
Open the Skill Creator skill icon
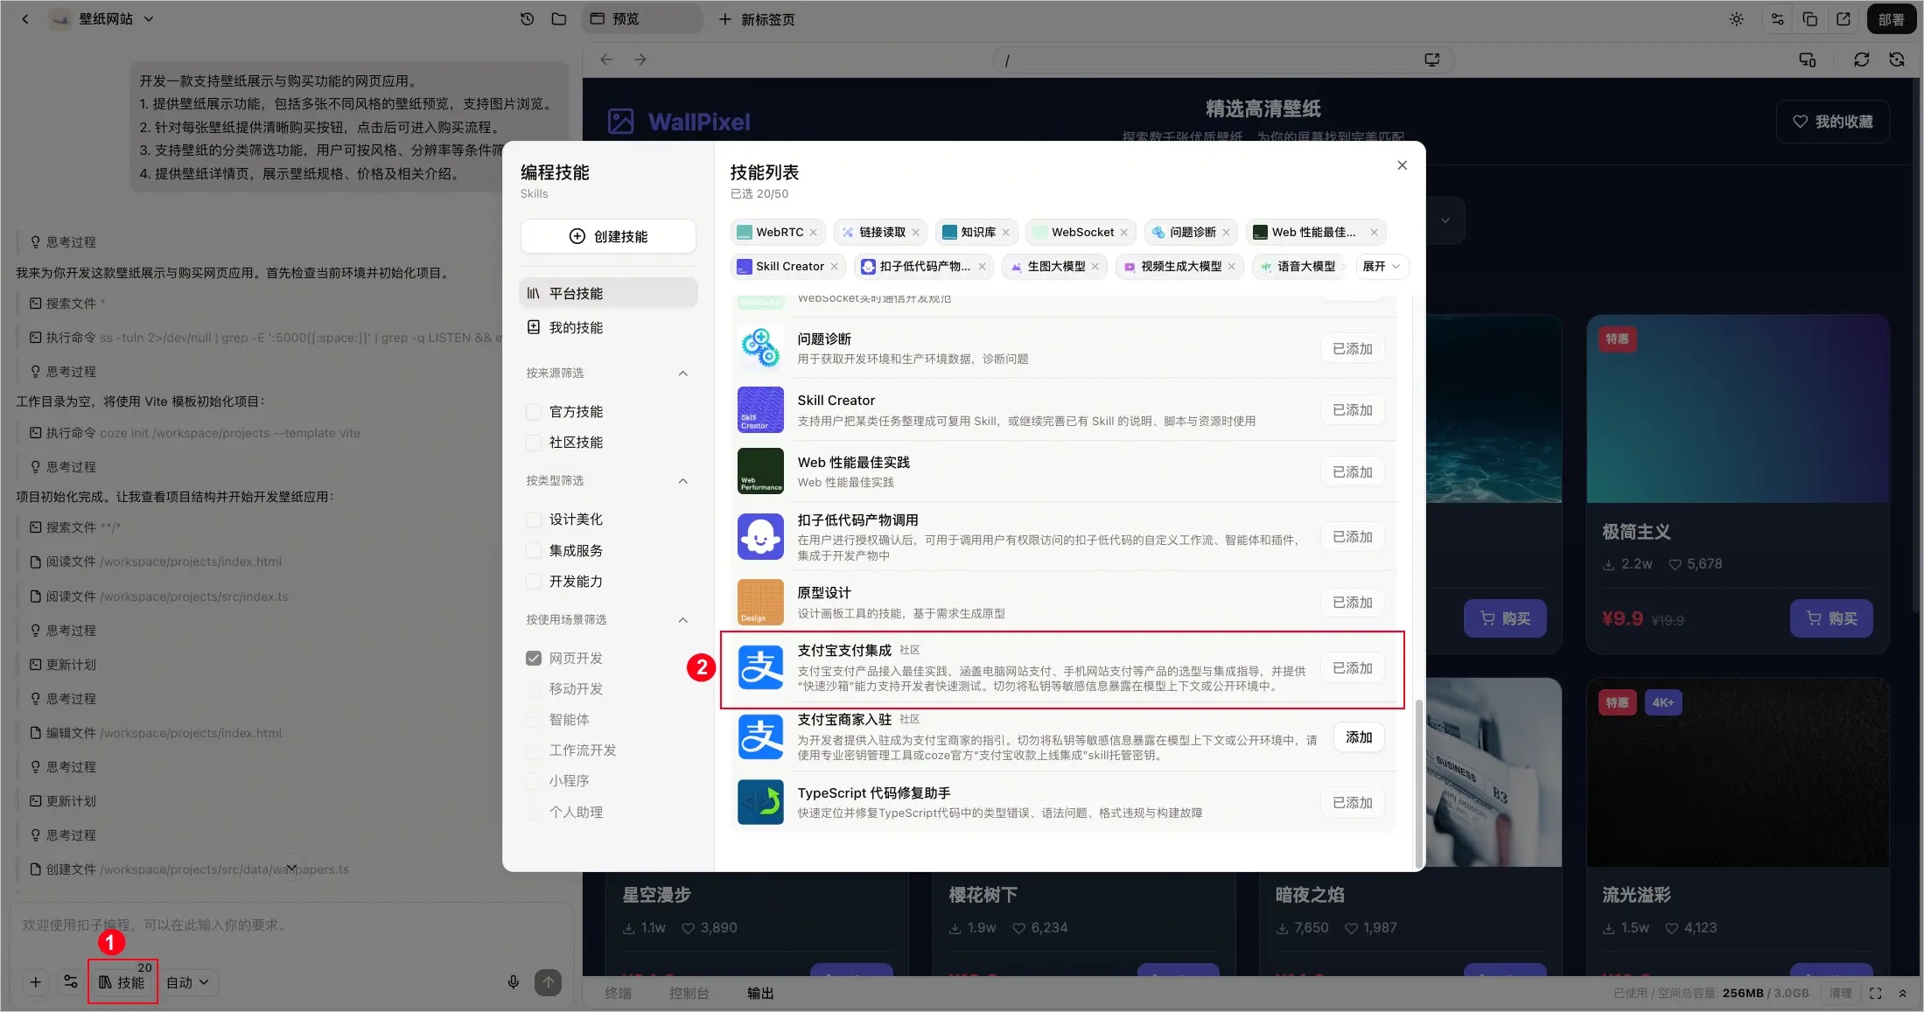pos(760,410)
